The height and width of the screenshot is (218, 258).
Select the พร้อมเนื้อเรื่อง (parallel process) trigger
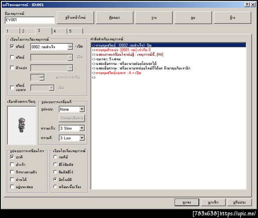click(x=55, y=187)
